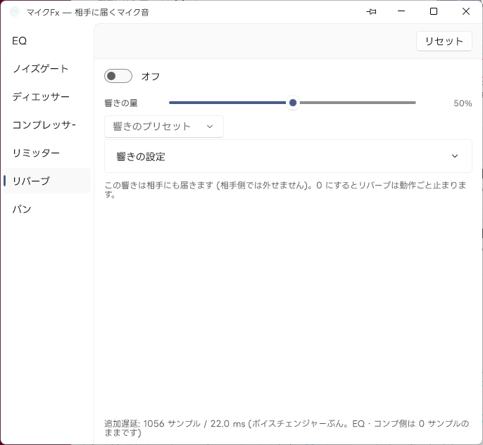Image resolution: width=483 pixels, height=445 pixels.
Task: Open the ディエッサー section
Action: click(47, 96)
